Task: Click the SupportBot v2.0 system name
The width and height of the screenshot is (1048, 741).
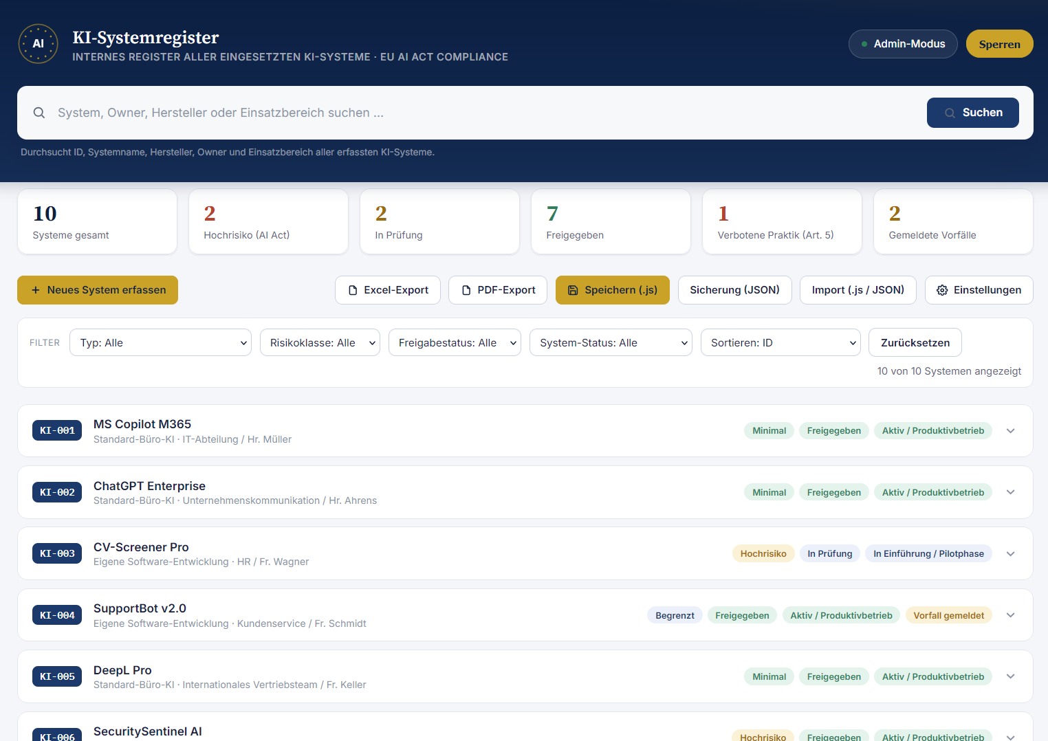Action: click(140, 608)
